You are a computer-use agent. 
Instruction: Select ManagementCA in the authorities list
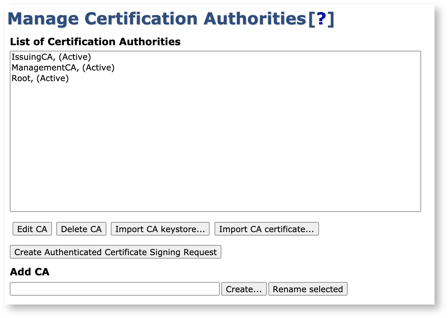point(44,68)
